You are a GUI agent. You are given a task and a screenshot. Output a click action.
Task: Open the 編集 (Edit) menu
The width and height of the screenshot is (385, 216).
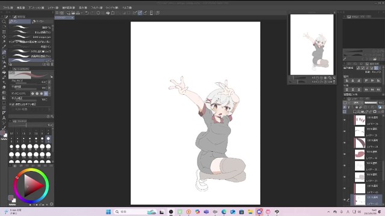[x=21, y=8]
